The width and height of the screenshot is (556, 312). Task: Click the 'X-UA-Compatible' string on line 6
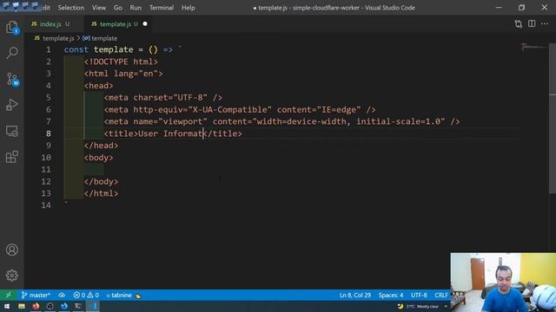(x=229, y=110)
